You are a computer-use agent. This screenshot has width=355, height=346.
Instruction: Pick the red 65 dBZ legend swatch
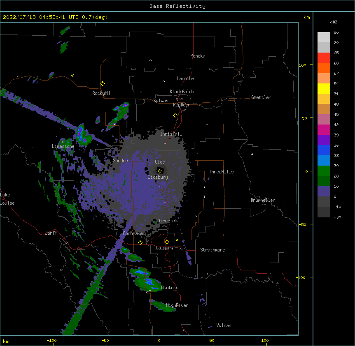click(324, 58)
